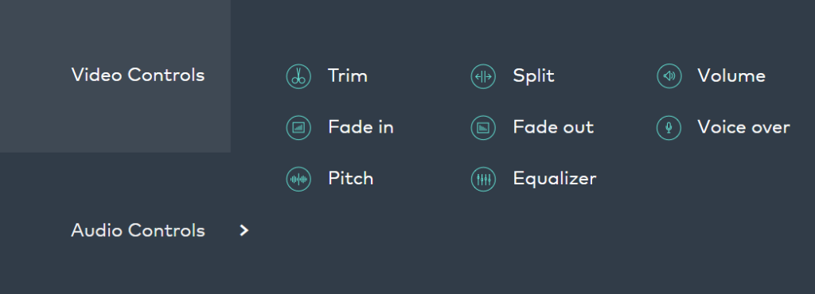Click the Pitch text label

pyautogui.click(x=351, y=178)
